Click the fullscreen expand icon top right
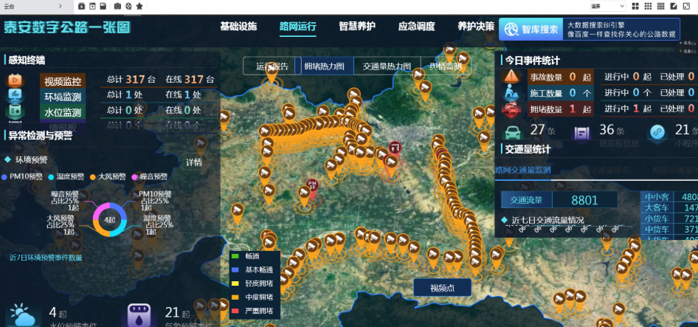 (686, 6)
